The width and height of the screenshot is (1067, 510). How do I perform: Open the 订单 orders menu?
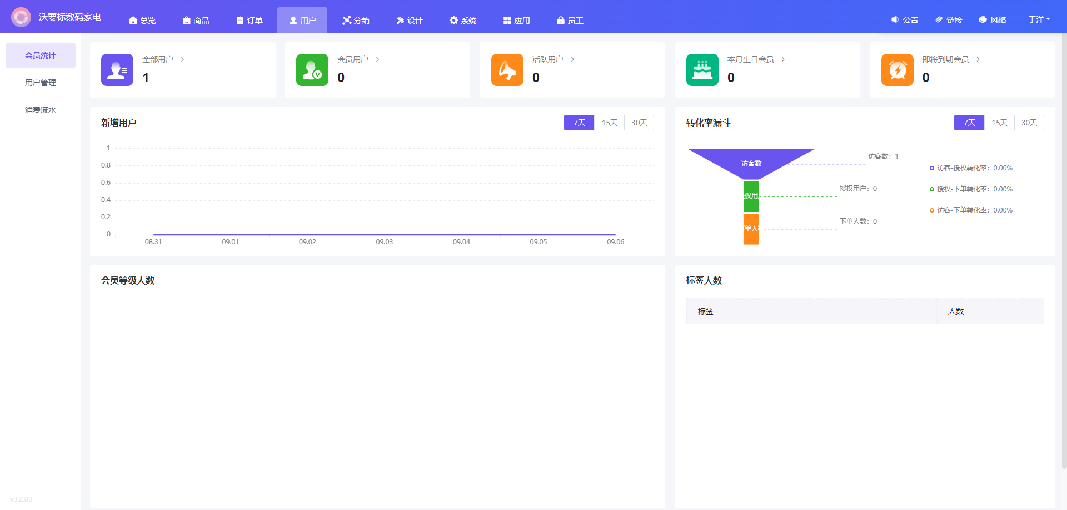click(249, 21)
